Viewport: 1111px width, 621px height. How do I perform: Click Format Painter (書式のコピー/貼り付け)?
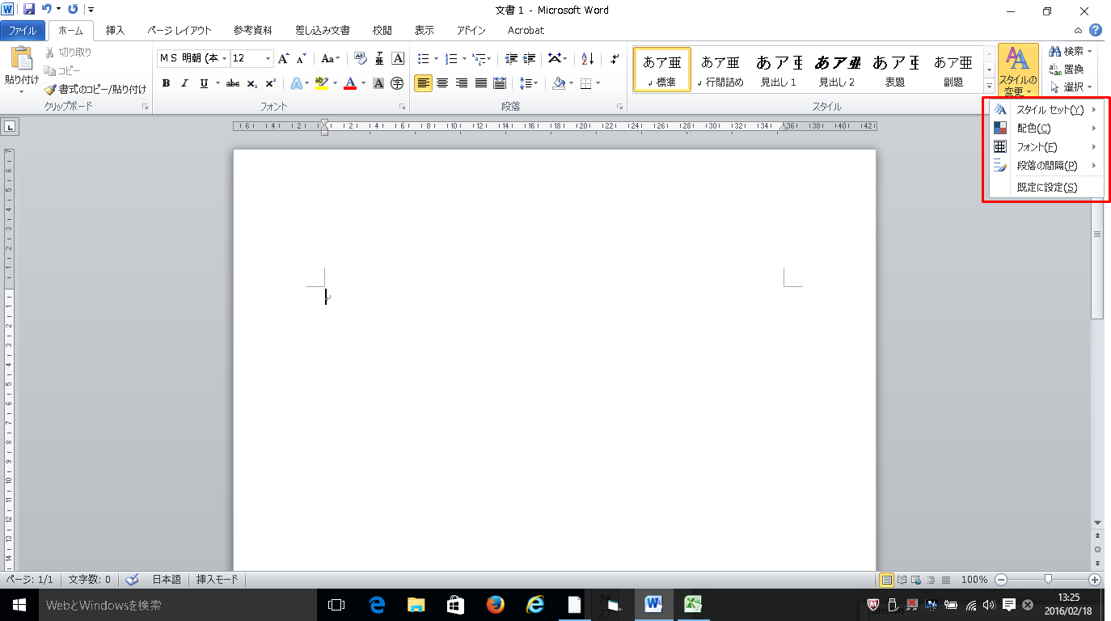95,90
